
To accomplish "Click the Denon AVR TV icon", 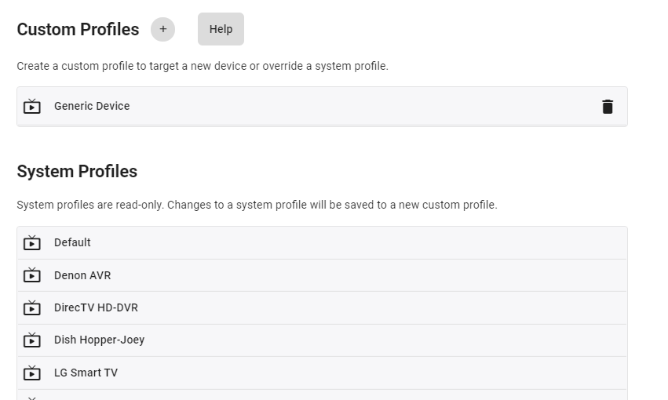I will pos(32,275).
